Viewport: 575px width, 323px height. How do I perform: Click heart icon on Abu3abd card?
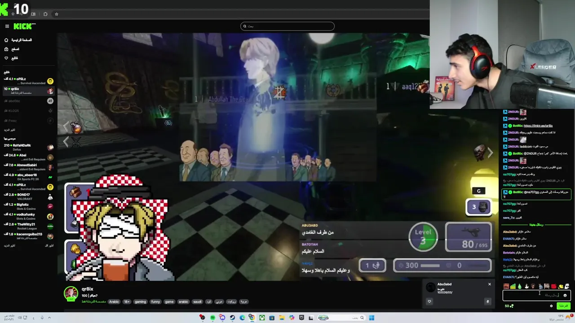tap(429, 301)
